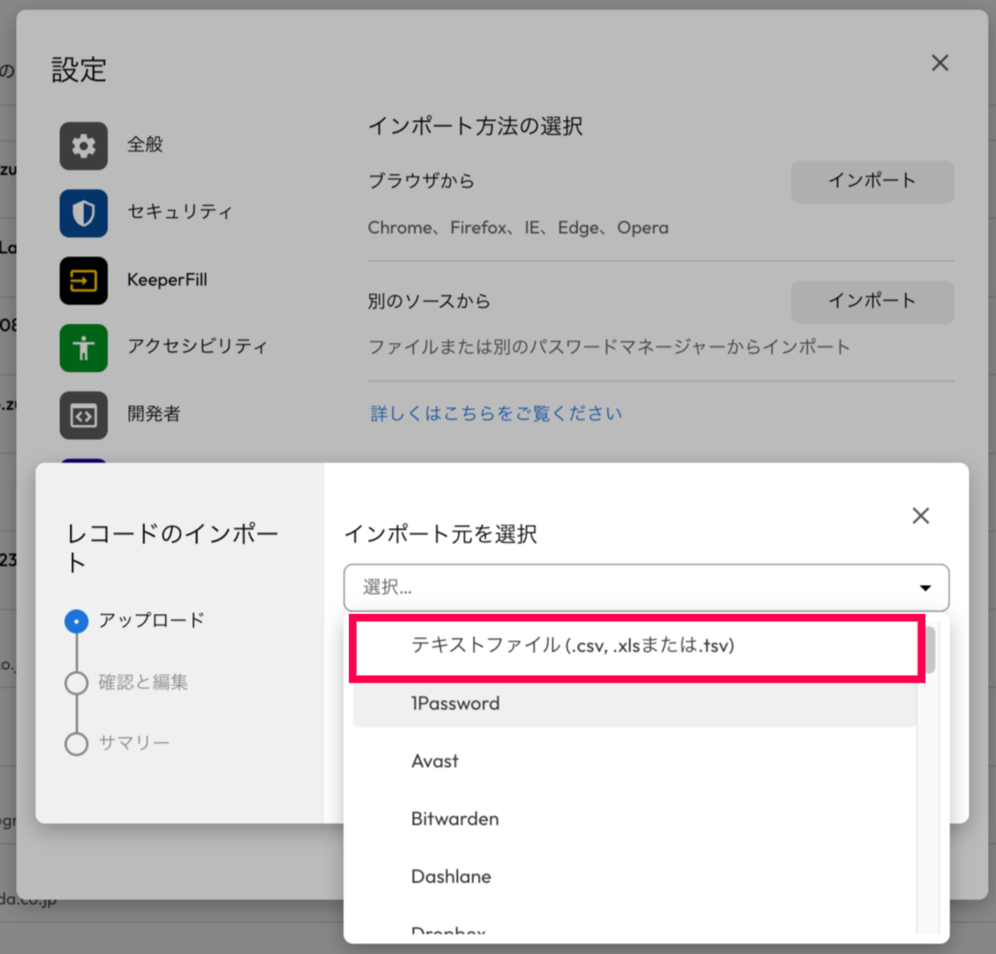Viewport: 996px width, 954px height.
Task: Open the Developer code icon
Action: [x=83, y=415]
